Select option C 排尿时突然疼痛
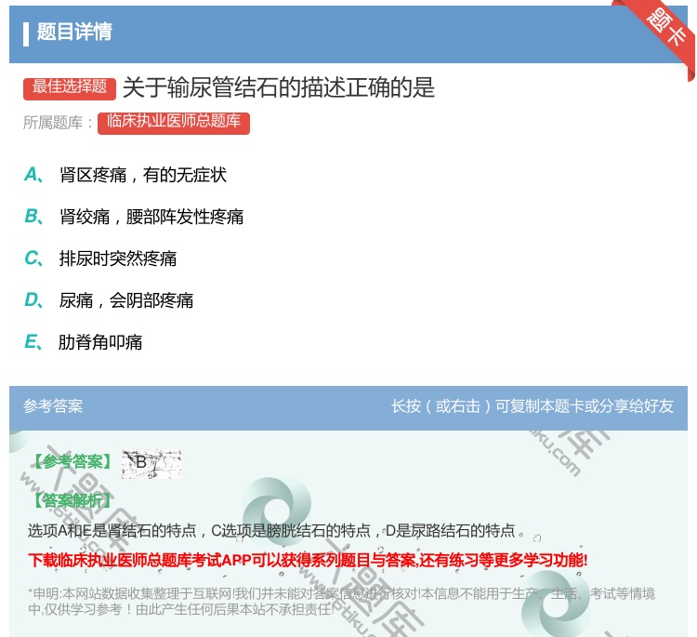 [100, 259]
